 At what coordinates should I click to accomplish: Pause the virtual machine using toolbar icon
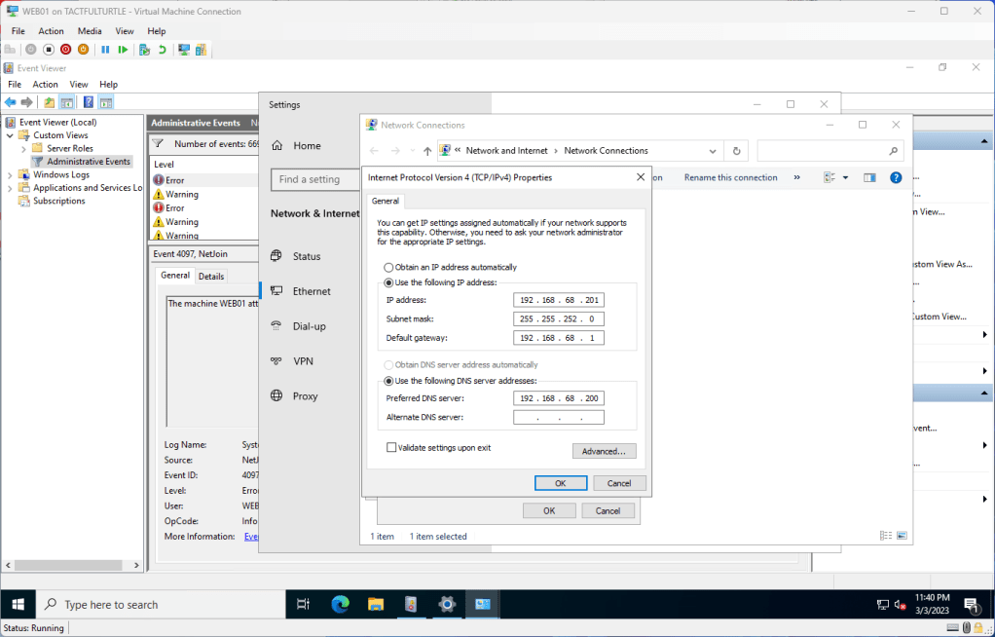(105, 50)
